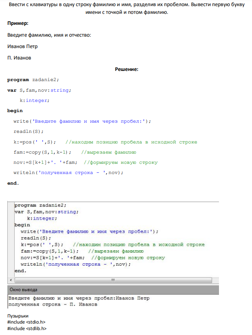Click the task statement starting 'Ввести с клавиатуры'
The height and width of the screenshot is (335, 252).
[127, 8]
